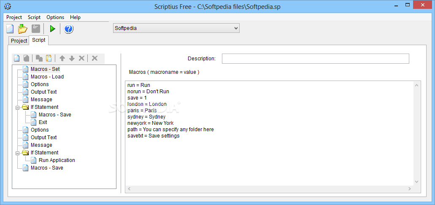This screenshot has width=435, height=205.
Task: Click X icon right next to down arrow
Action: pos(81,58)
